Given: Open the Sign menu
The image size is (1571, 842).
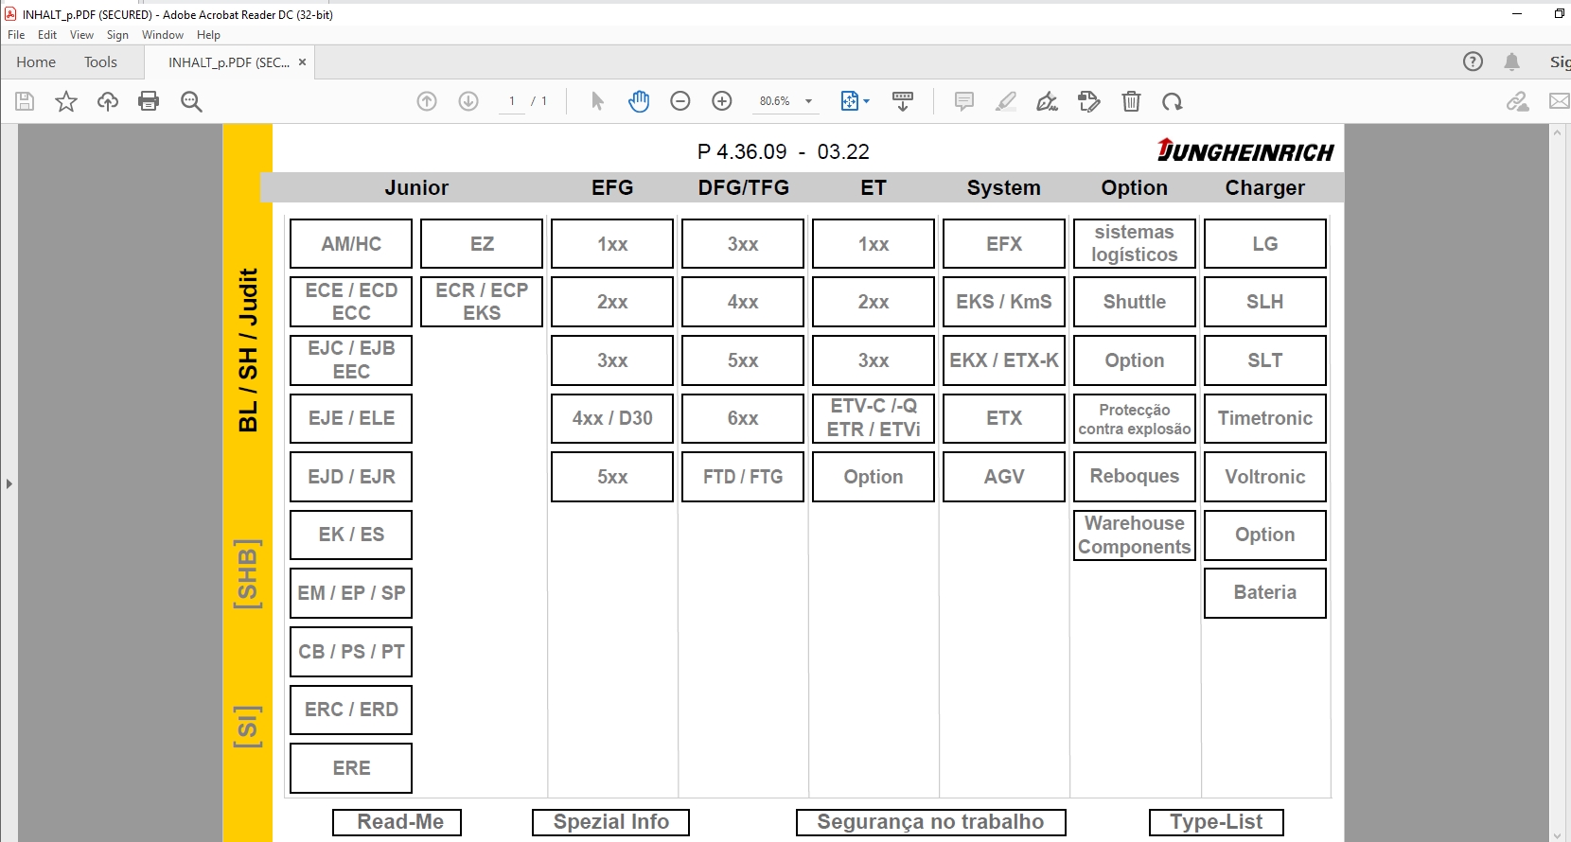Looking at the screenshot, I should 117,35.
